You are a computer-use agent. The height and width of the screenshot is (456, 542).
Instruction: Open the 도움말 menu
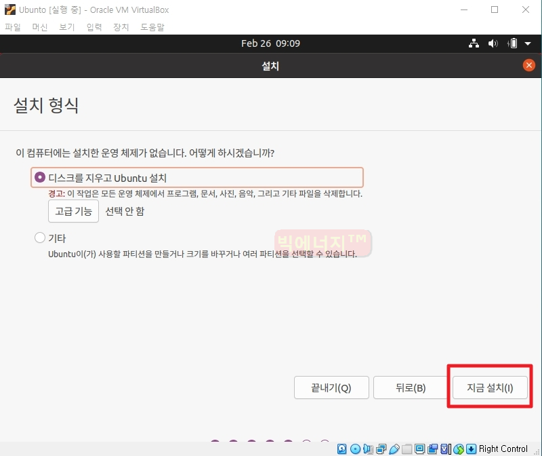(x=152, y=27)
